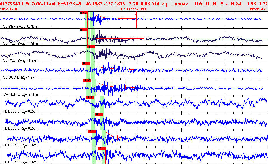This screenshot has width=268, height=164.
Task: Click the red coda end marker on SEP EHZ
Action: coord(137,19)
